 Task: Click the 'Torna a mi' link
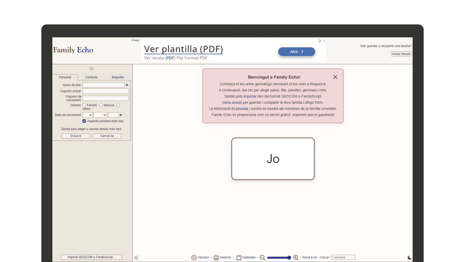click(310, 258)
